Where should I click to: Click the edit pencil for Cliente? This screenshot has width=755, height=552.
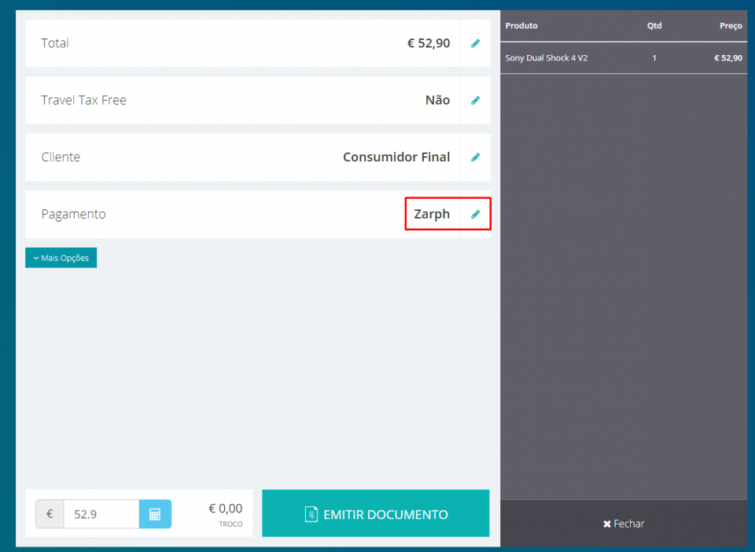(475, 157)
